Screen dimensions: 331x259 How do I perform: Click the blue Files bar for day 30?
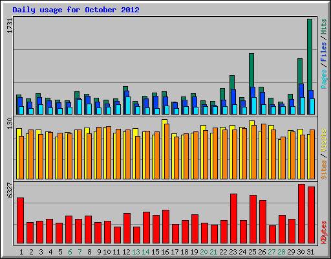[301, 91]
